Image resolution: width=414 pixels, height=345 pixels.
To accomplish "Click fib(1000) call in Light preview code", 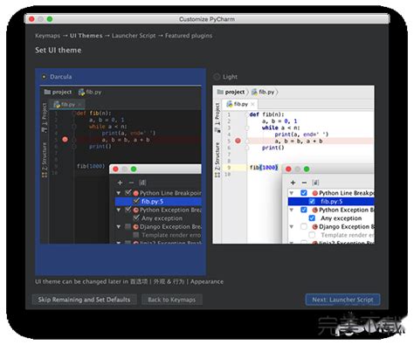I will pyautogui.click(x=264, y=168).
